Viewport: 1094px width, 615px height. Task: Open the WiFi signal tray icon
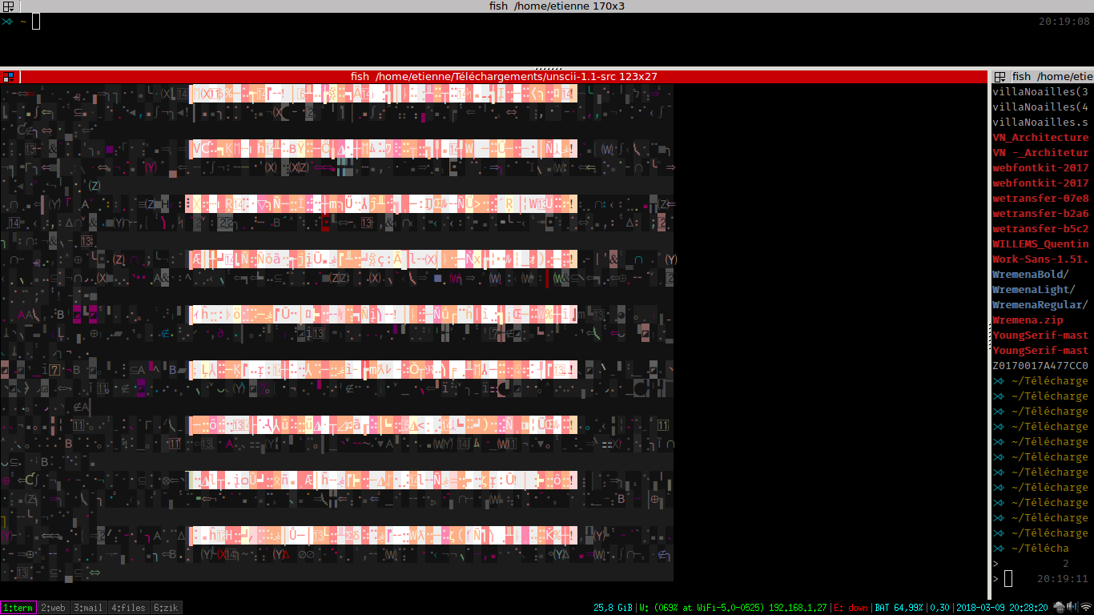[1085, 607]
